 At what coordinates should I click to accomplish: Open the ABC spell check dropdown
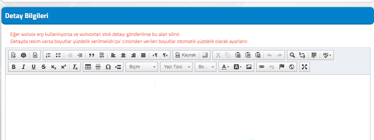point(327,55)
